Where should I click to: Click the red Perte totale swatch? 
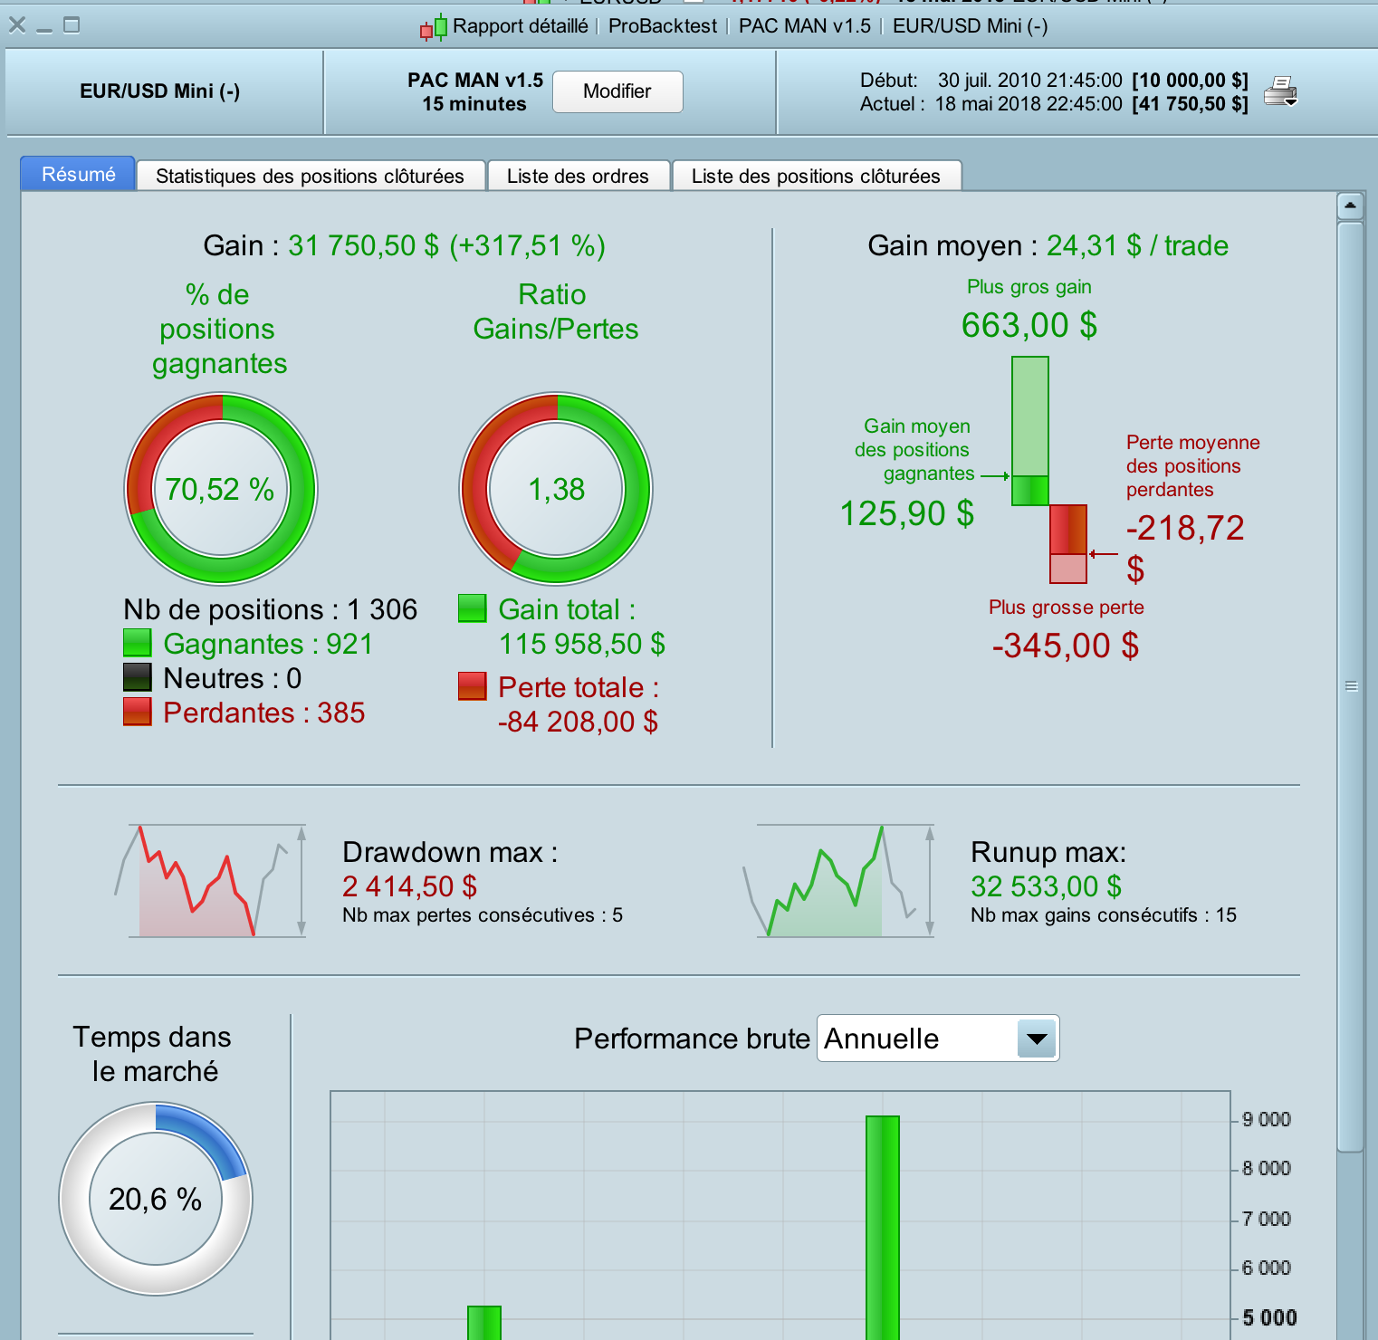click(x=473, y=686)
